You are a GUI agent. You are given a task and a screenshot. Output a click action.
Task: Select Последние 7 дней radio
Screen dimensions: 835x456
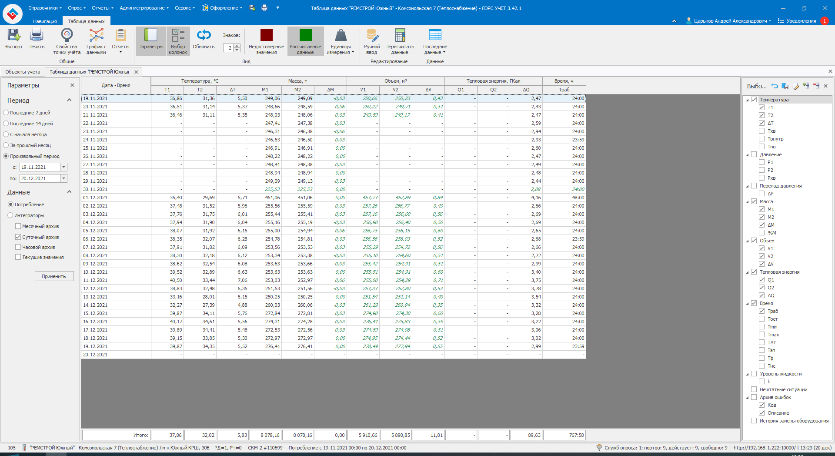(6, 113)
